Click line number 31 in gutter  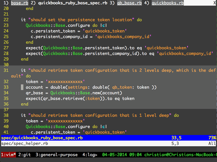6,70
